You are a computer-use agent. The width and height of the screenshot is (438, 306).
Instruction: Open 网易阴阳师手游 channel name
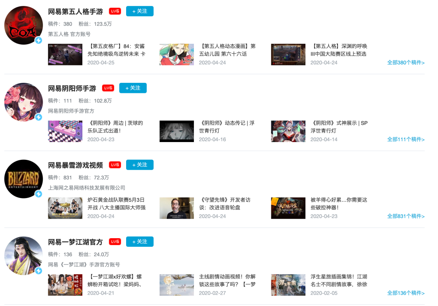tap(72, 88)
